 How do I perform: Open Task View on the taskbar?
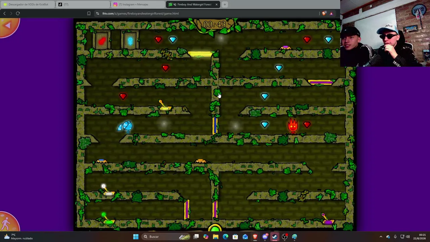click(x=196, y=237)
